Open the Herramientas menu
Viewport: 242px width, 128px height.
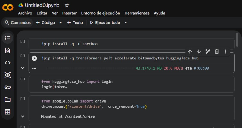137,13
